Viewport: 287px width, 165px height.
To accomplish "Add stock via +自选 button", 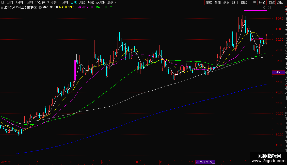I will (271, 2).
